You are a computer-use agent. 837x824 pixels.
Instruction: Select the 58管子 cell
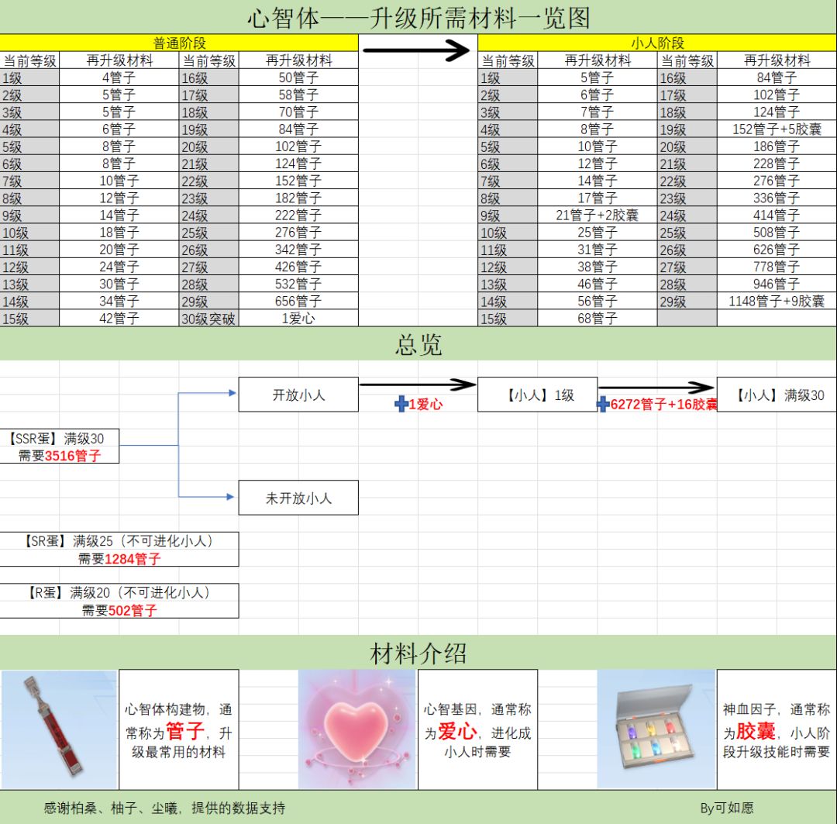point(298,95)
